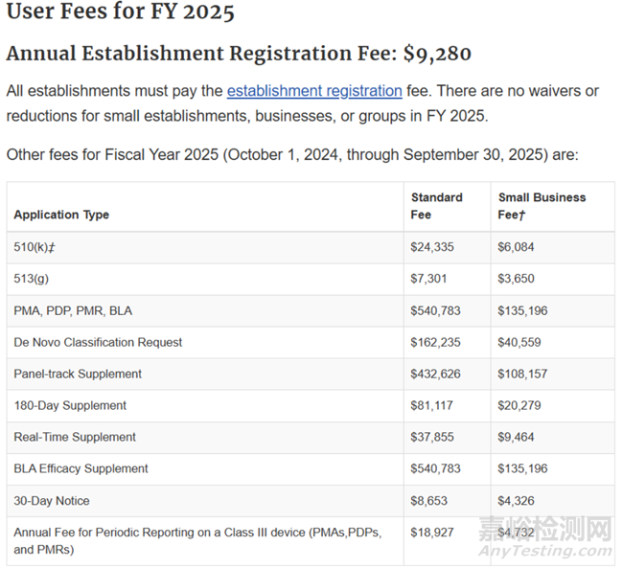
Task: Select the 30-Day Notice row label
Action: click(52, 500)
